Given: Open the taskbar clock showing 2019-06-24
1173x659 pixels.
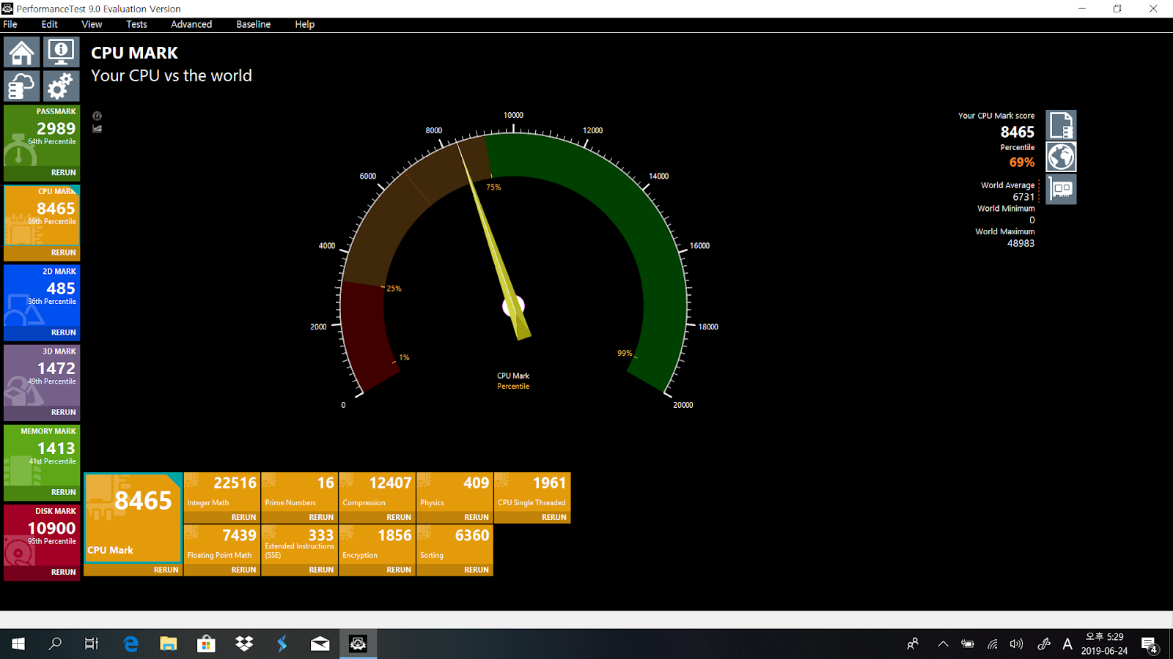Looking at the screenshot, I should [x=1105, y=644].
